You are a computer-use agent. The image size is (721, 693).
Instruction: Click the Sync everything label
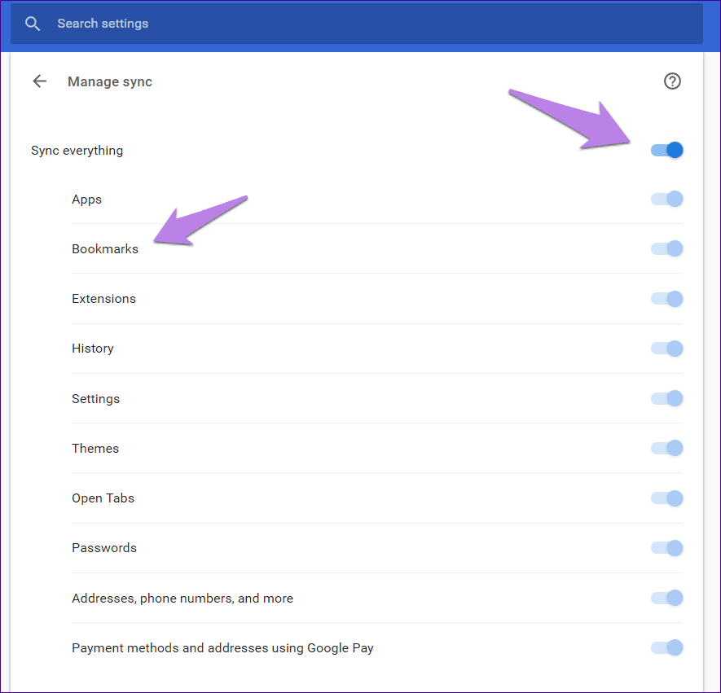(x=77, y=151)
